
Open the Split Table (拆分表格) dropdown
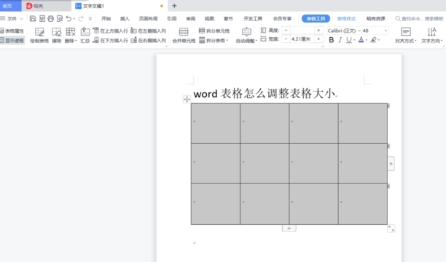(x=214, y=40)
